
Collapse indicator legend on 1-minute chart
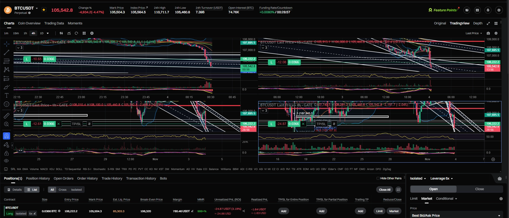[20, 48]
